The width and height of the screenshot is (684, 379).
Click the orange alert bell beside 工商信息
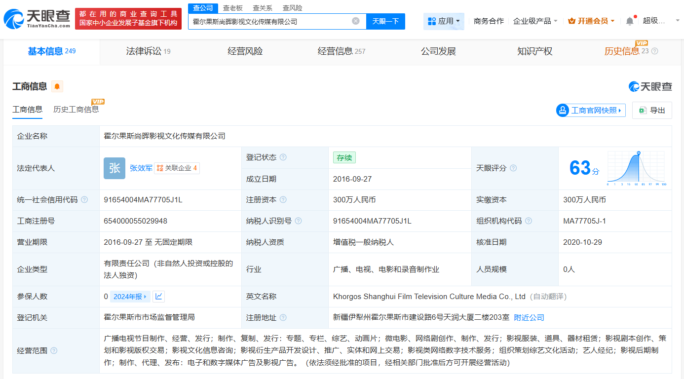click(57, 87)
